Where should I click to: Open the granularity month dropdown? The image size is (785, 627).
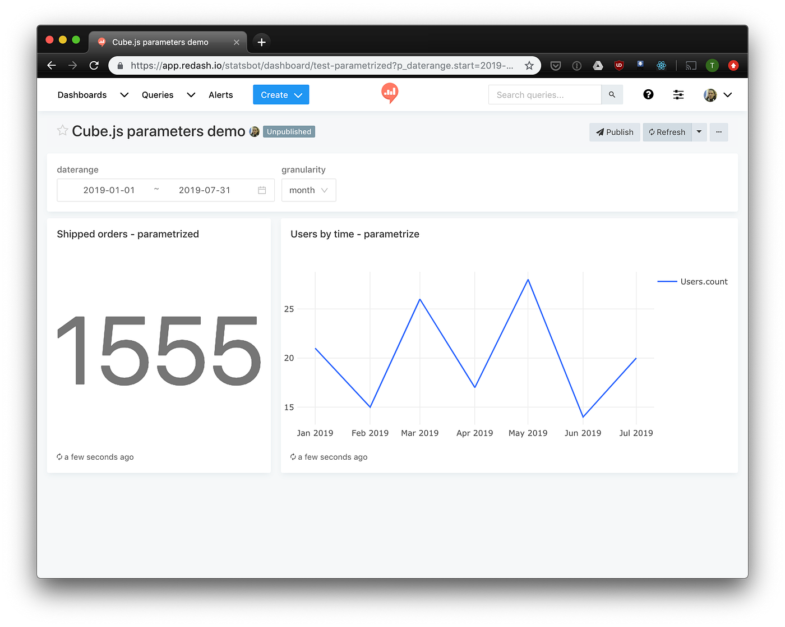[x=308, y=190]
